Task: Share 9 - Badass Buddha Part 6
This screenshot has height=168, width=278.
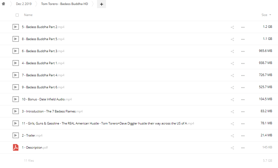Action: tap(232, 88)
